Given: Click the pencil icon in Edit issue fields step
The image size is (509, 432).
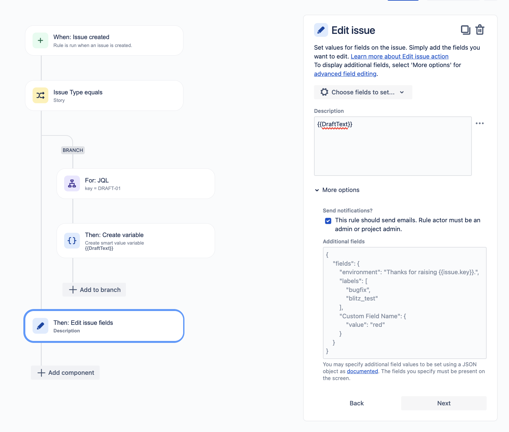Looking at the screenshot, I should pos(40,326).
